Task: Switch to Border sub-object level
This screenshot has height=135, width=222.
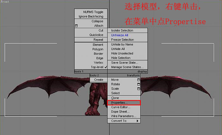Action: pyautogui.click(x=98, y=54)
